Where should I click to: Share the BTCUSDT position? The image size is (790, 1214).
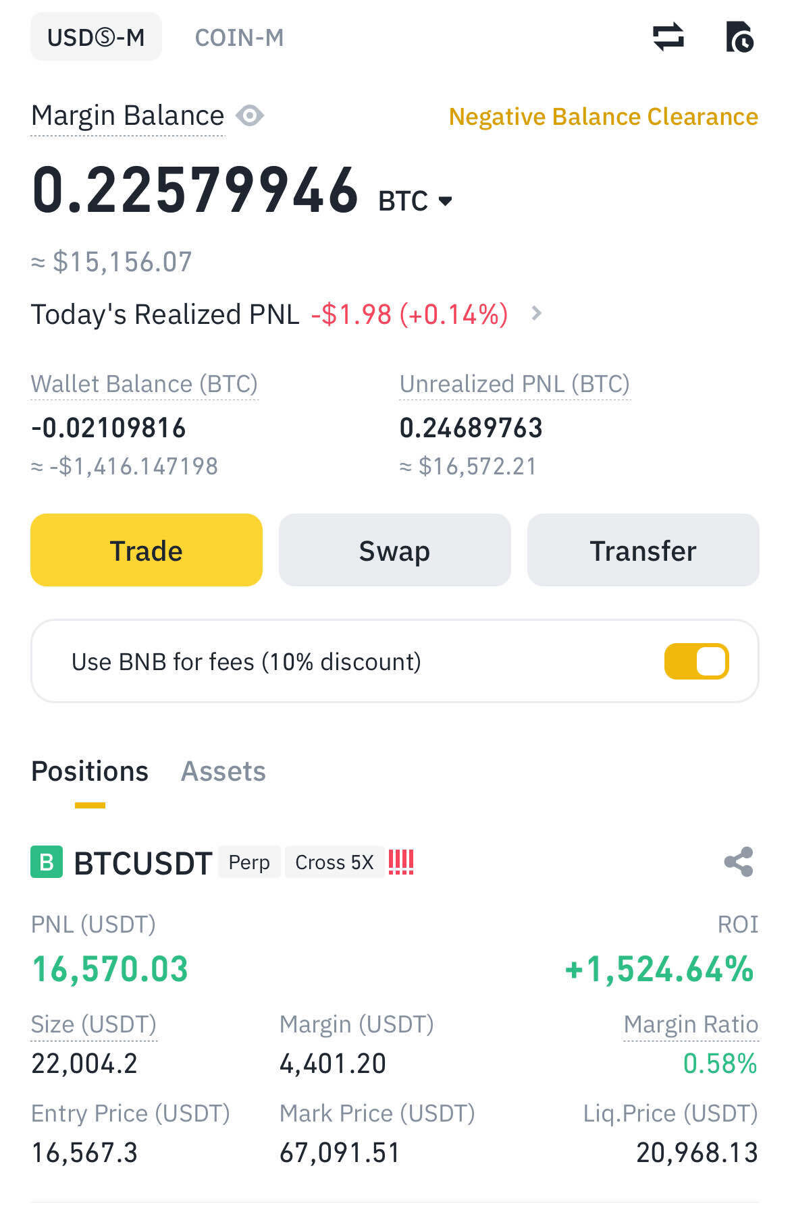point(738,862)
